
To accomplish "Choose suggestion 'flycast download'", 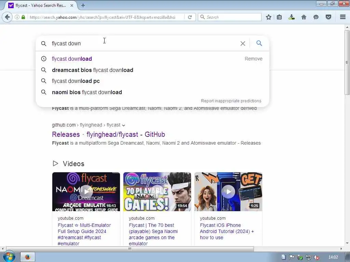I will [72, 59].
